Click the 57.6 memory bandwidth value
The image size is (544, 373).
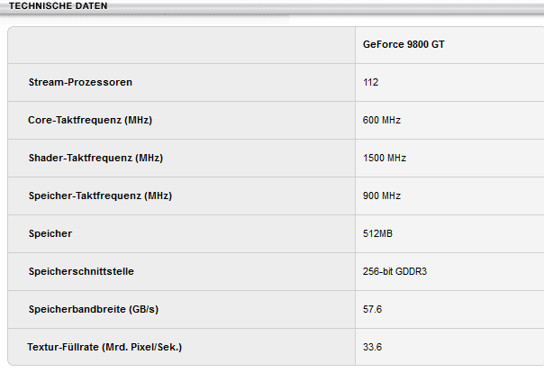[372, 309]
